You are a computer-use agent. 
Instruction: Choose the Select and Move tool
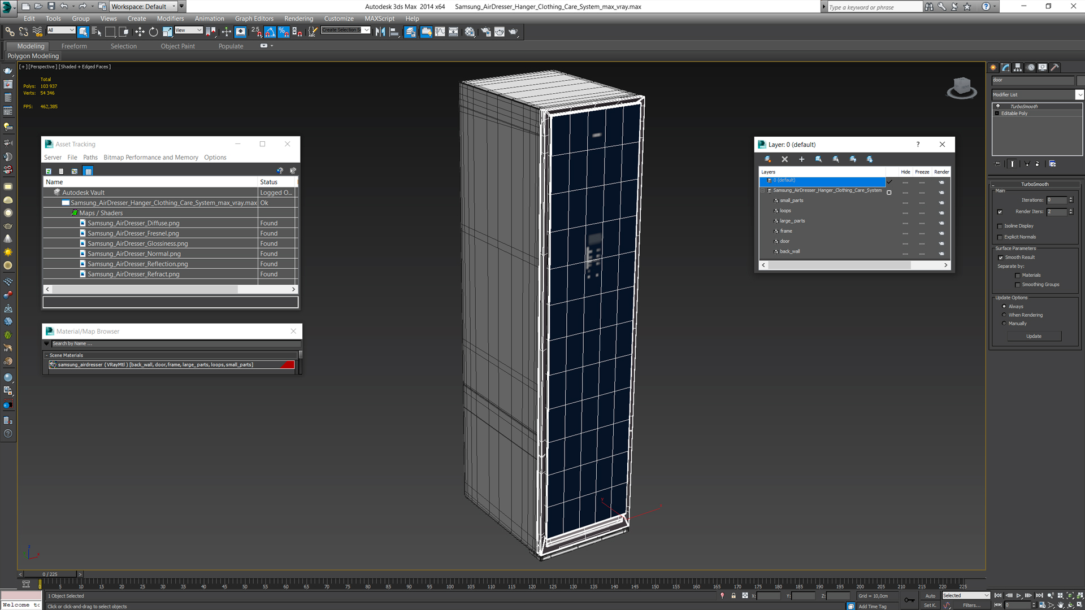(140, 32)
